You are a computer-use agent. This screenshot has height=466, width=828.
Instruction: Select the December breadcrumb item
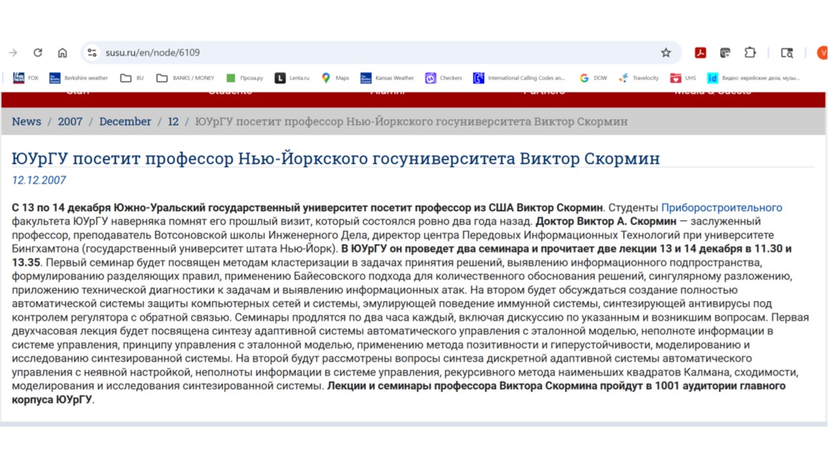(125, 122)
